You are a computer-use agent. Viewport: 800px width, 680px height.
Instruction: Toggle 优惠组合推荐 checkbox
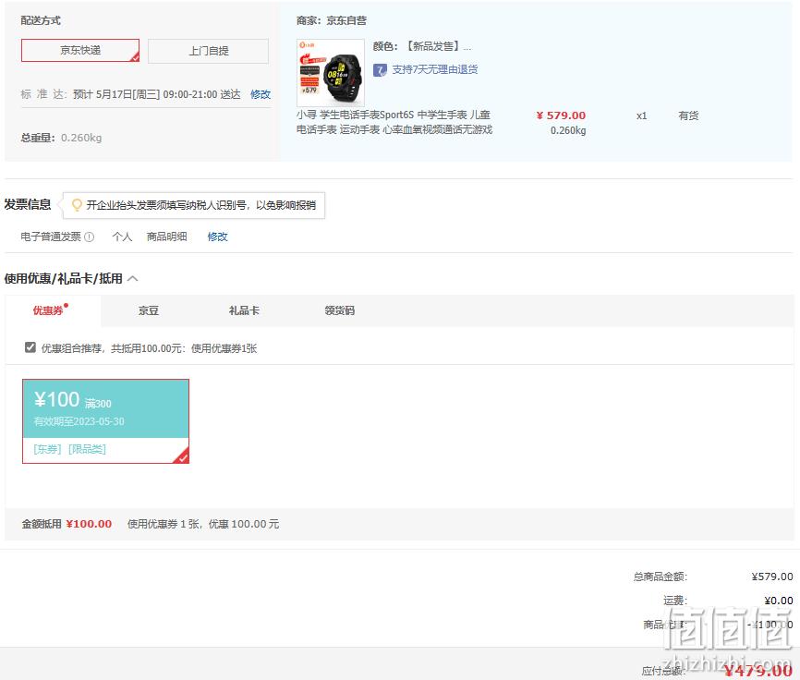click(30, 347)
